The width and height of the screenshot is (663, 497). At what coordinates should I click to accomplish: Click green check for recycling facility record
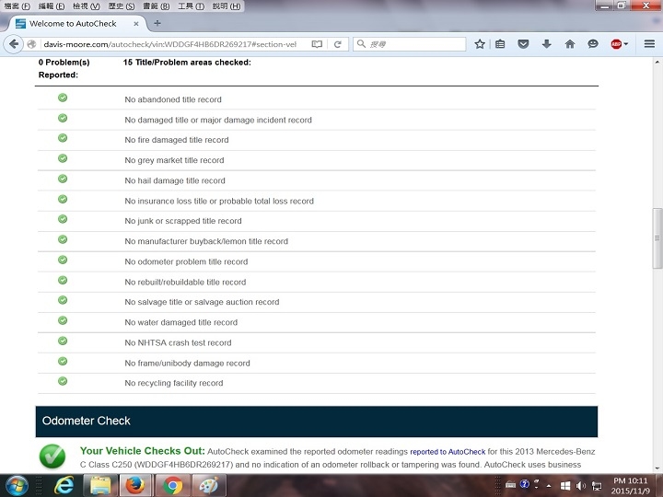point(63,381)
